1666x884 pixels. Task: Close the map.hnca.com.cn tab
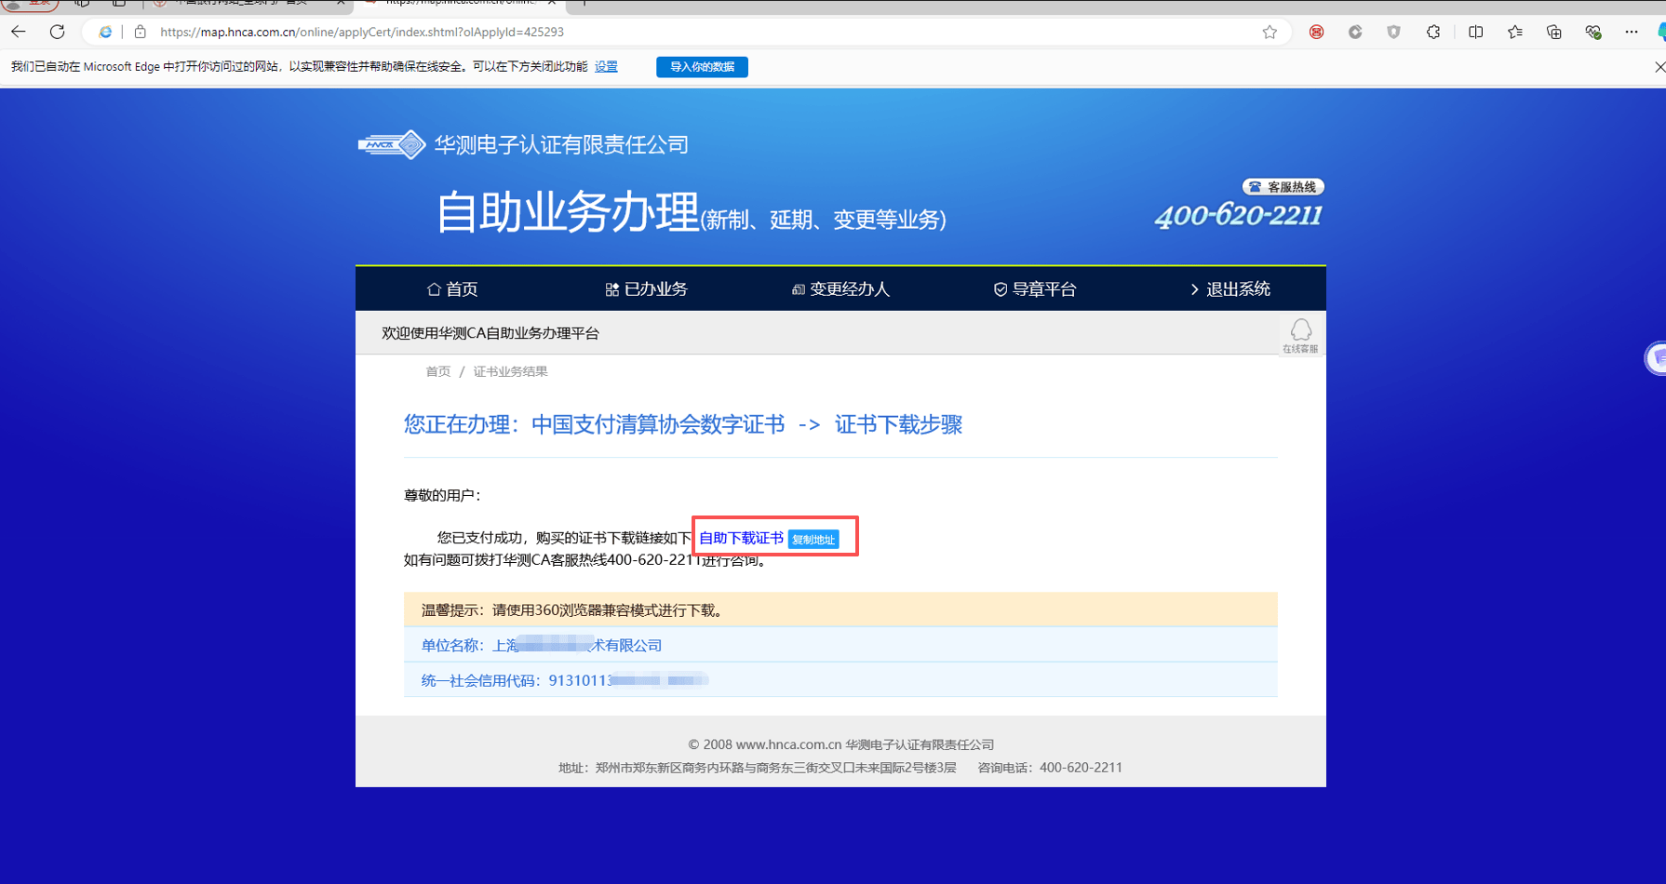(x=552, y=3)
